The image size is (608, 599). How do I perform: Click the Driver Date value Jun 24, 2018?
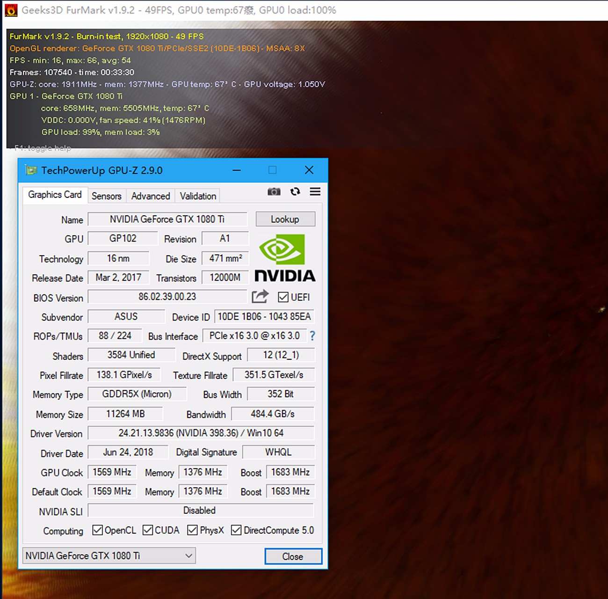click(128, 452)
